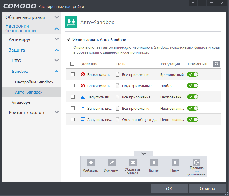Click the OK button
Viewport: 229px width, 196px height.
coord(169,188)
